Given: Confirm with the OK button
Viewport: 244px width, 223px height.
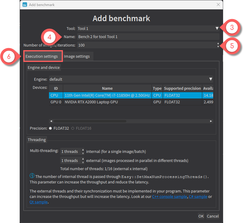Looking at the screenshot, I should pyautogui.click(x=201, y=216).
